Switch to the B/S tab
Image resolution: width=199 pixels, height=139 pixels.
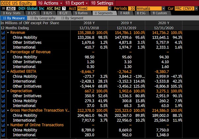[x=48, y=13]
